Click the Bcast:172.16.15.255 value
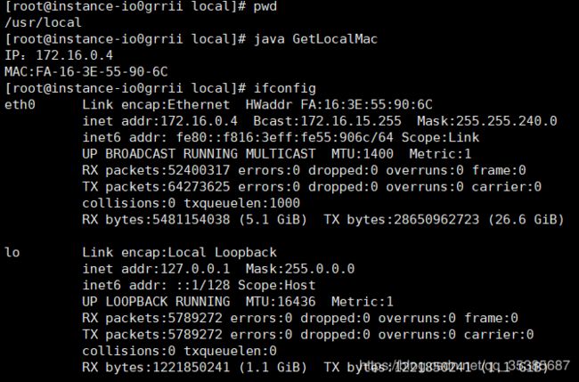 tap(327, 121)
